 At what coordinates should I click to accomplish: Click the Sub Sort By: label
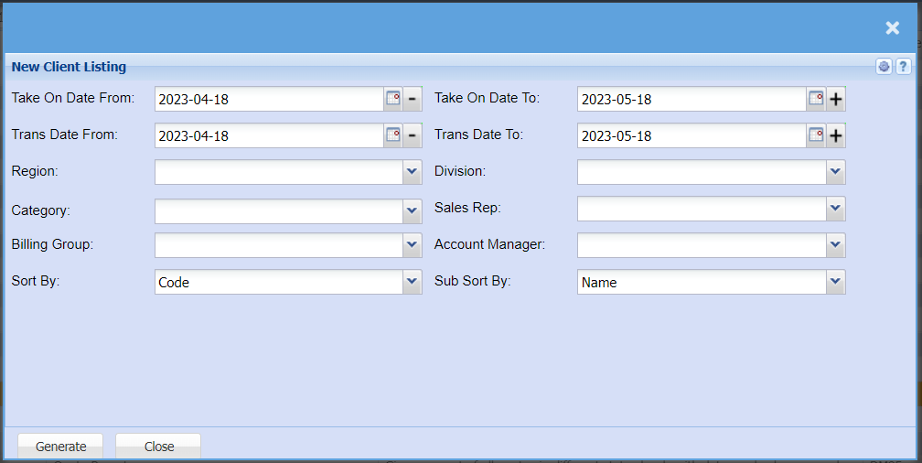pyautogui.click(x=473, y=281)
